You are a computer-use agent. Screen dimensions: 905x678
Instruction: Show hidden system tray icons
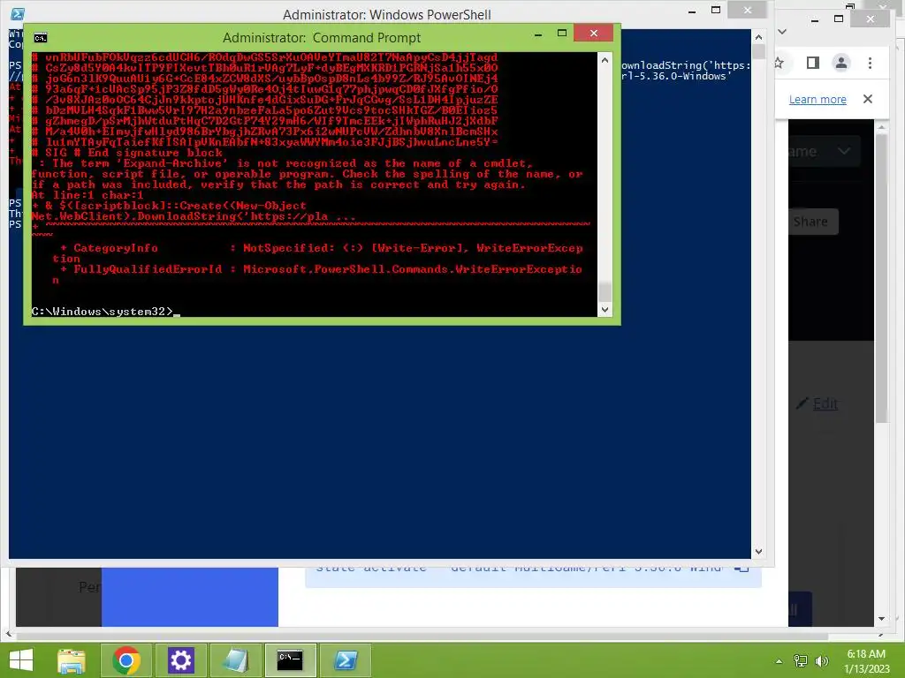click(780, 661)
